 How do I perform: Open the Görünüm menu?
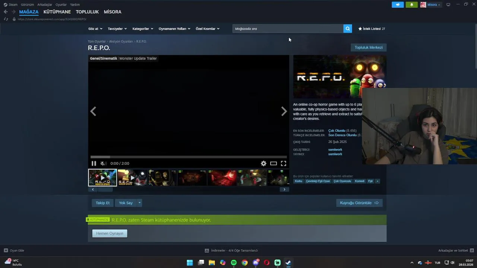[x=27, y=4]
